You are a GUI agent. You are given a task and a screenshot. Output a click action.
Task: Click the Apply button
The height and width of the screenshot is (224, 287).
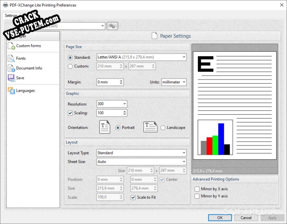click(x=272, y=218)
